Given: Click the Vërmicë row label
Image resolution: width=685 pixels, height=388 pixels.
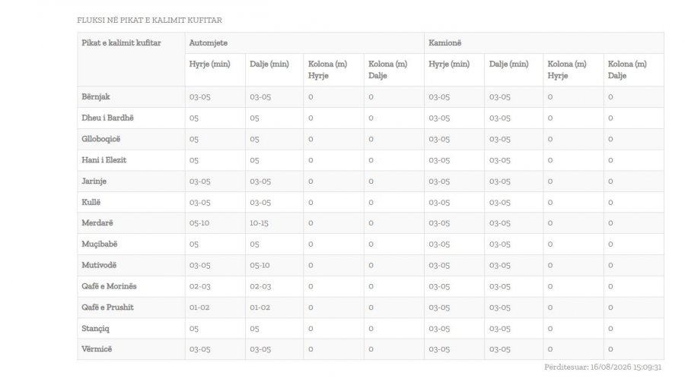Looking at the screenshot, I should (x=97, y=349).
